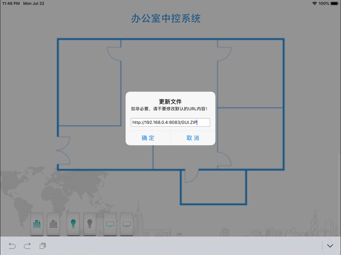Turn on the teal light bulb
Image resolution: width=341 pixels, height=255 pixels.
click(x=73, y=224)
